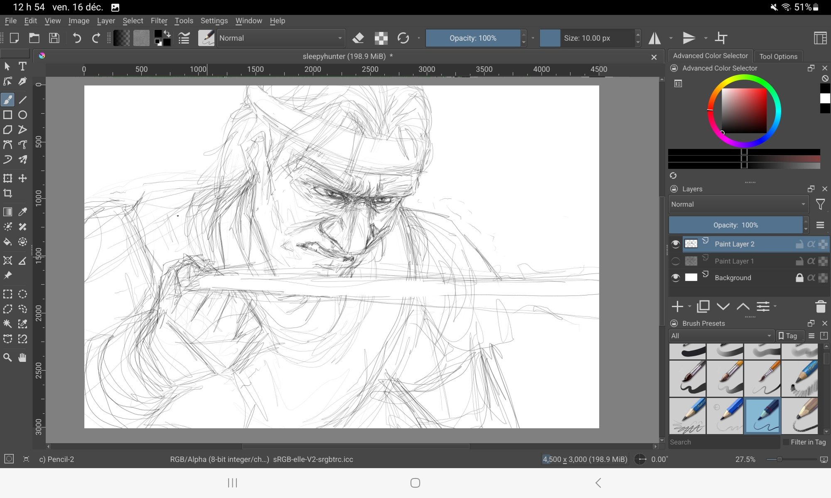Viewport: 831px width, 498px height.
Task: Click the layer Opacity 100% slider
Action: pyautogui.click(x=735, y=225)
